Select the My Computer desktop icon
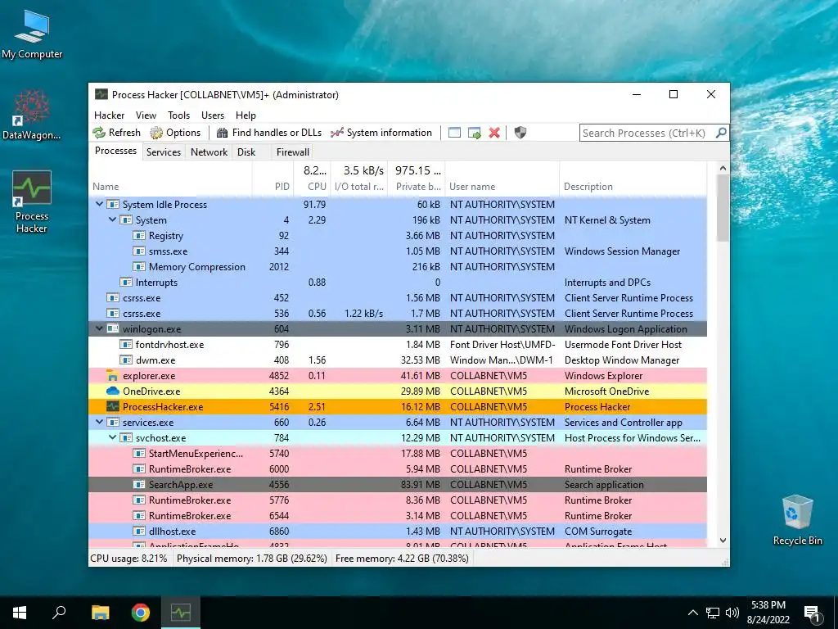 coord(32,34)
